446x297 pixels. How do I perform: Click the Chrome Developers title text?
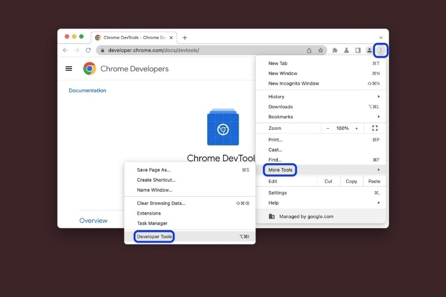[134, 69]
